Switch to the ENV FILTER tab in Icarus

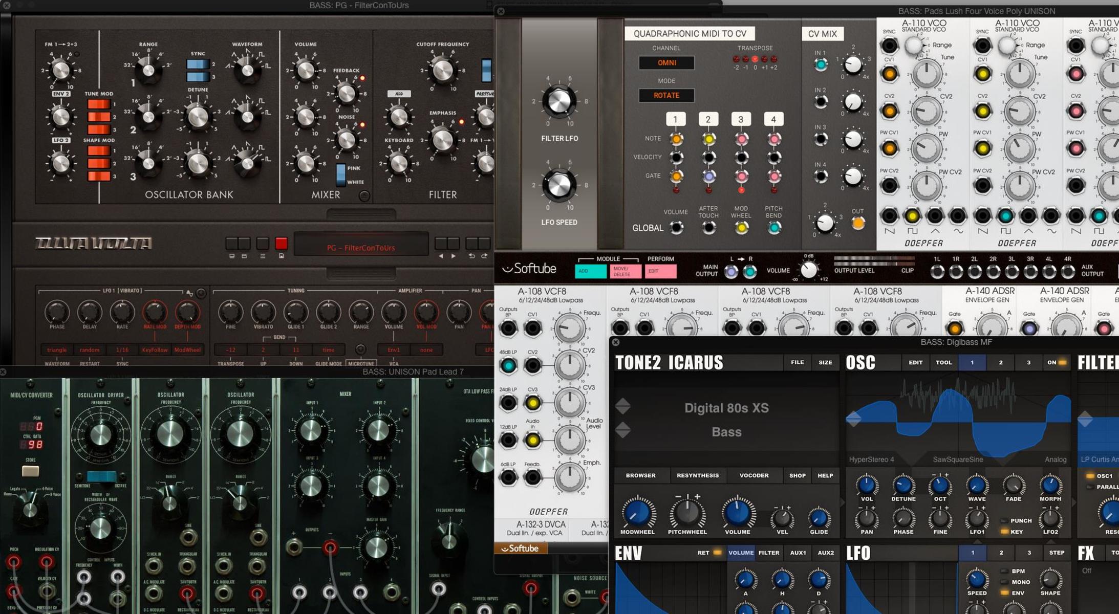(x=768, y=553)
